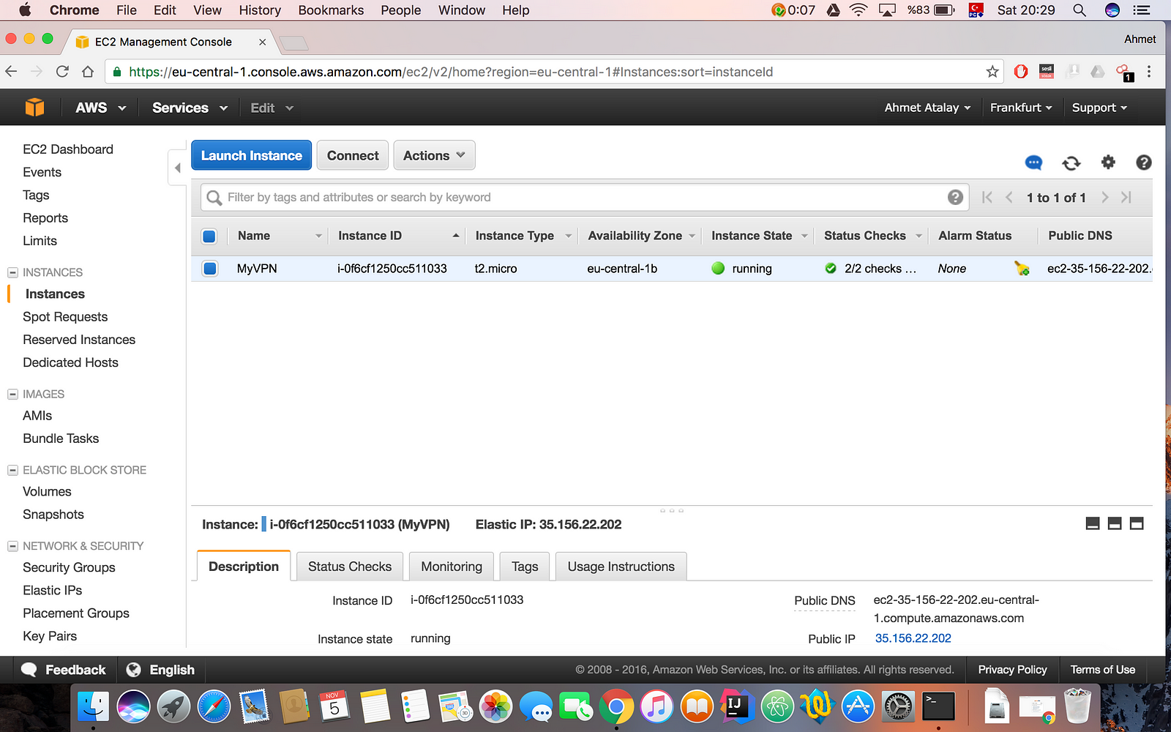Click the Feedback button in footer
Viewport: 1171px width, 732px height.
tap(64, 670)
